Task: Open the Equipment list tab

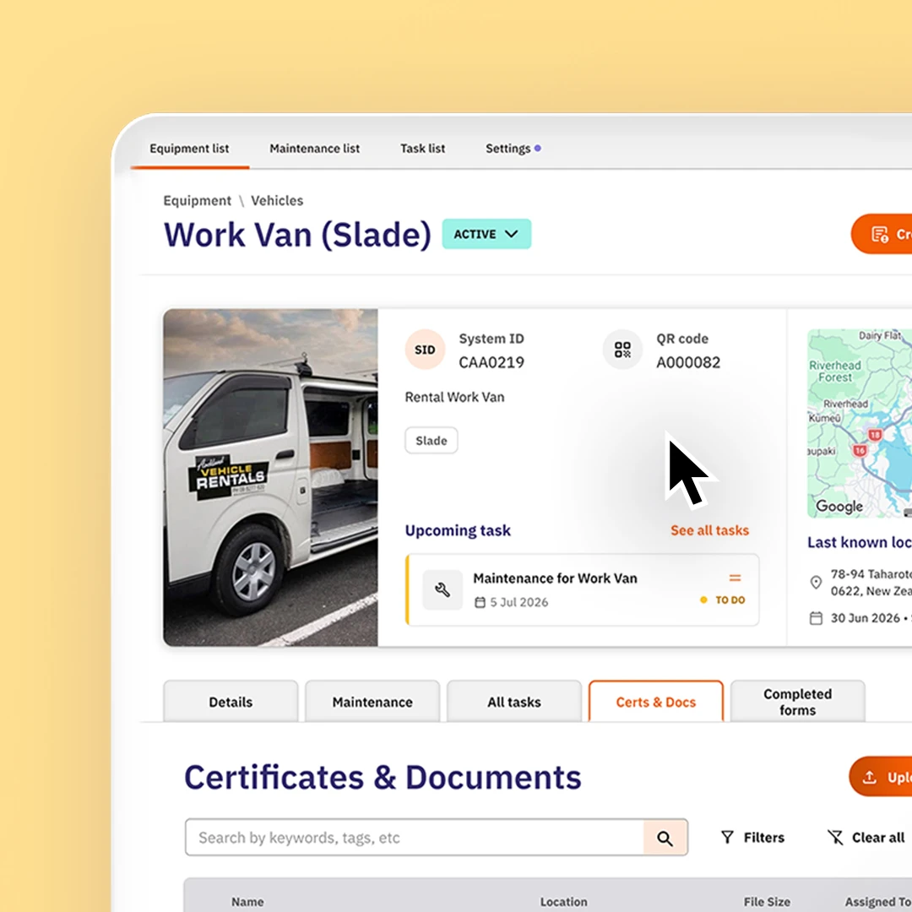Action: coord(189,149)
